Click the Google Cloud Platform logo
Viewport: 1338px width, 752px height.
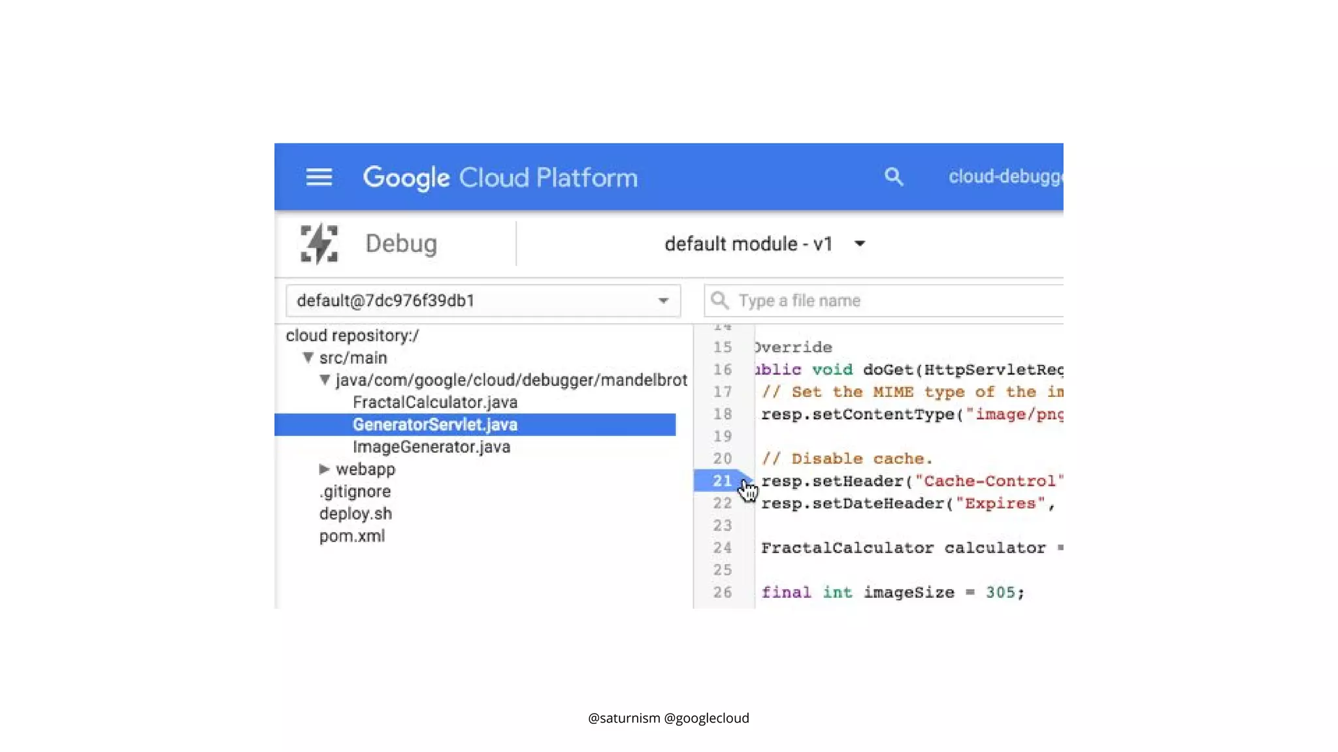pos(500,178)
